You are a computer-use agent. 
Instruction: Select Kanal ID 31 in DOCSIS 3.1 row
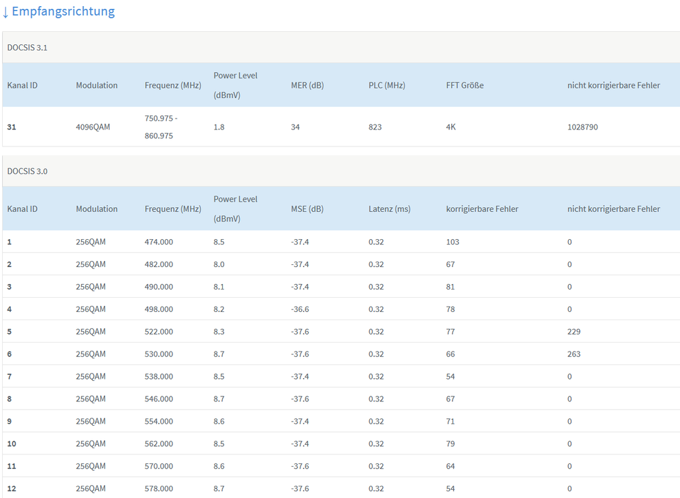tap(12, 127)
